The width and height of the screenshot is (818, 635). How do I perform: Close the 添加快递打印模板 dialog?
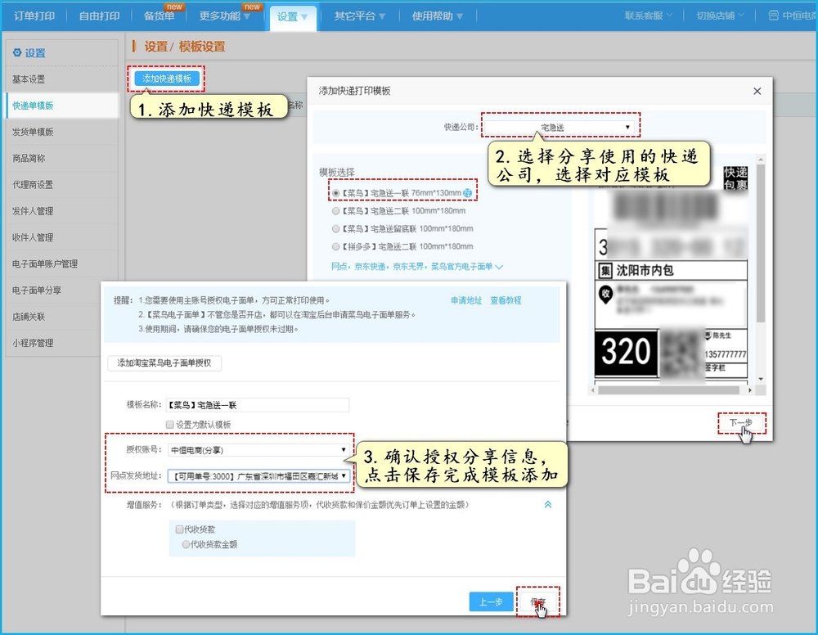pos(757,92)
